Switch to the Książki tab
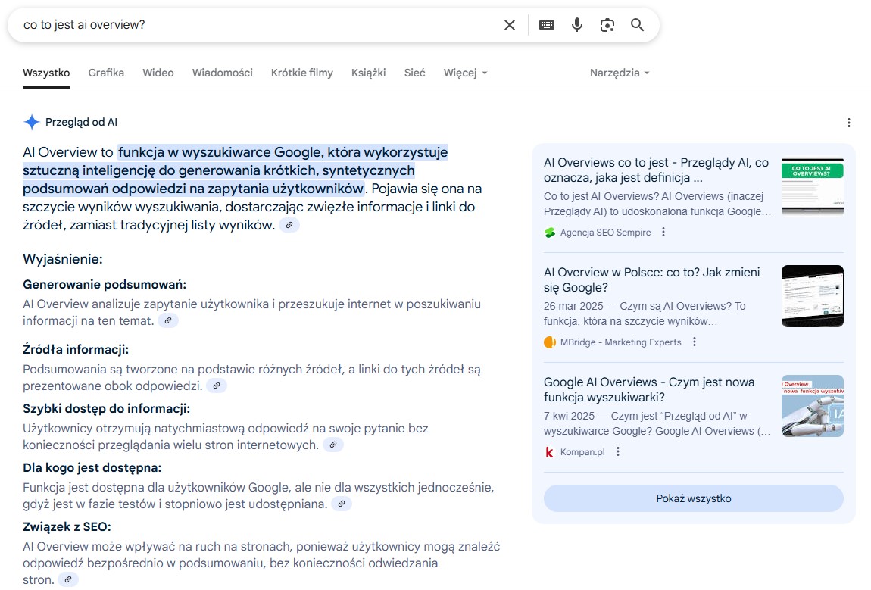871x590 pixels. pyautogui.click(x=368, y=73)
